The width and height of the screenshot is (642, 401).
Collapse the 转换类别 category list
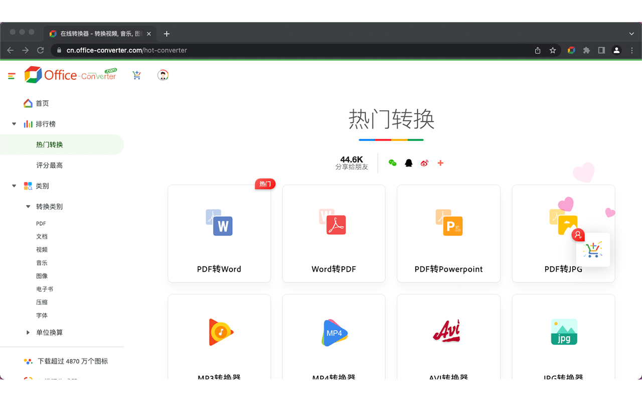28,206
